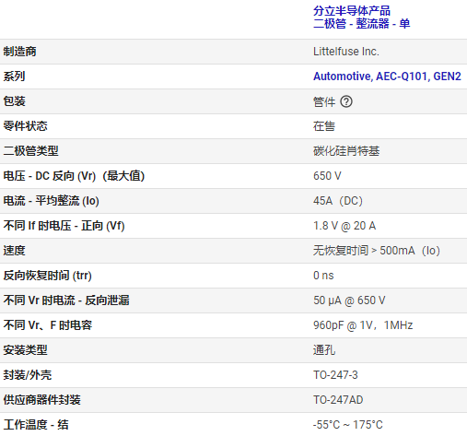The image size is (467, 436).
Task: Click the TO-247-3 package value
Action: click(335, 375)
